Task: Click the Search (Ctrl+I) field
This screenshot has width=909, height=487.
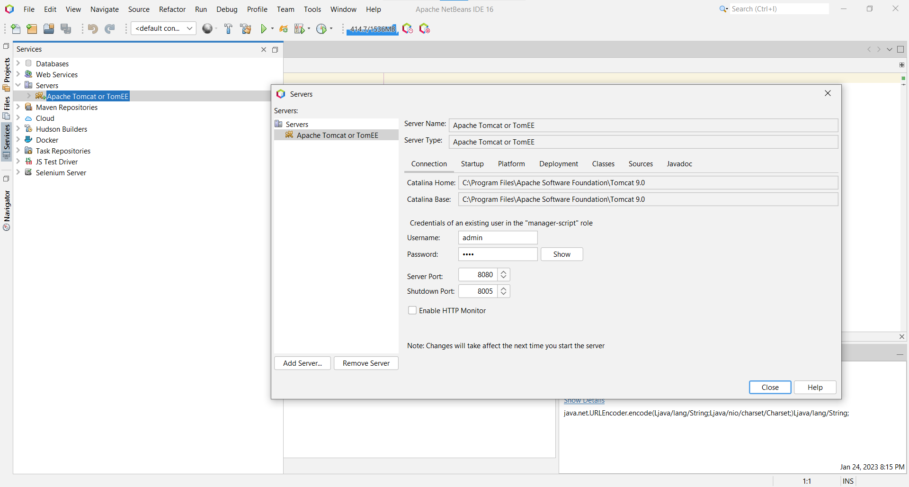Action: 779,9
